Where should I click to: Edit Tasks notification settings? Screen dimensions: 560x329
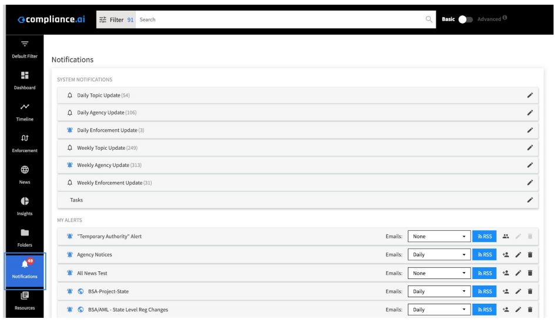point(530,200)
